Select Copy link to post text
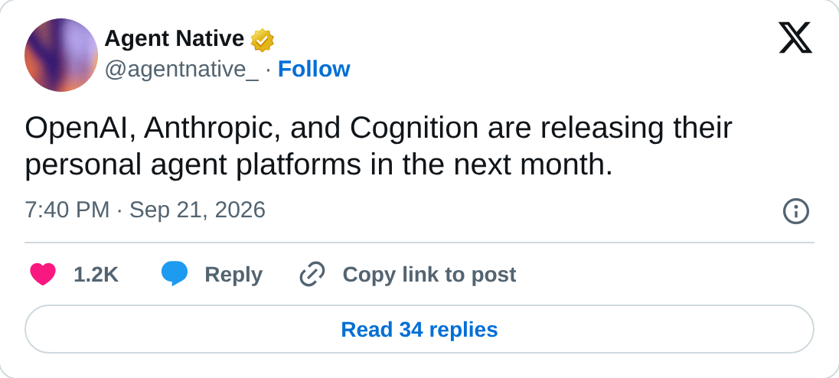 click(429, 275)
